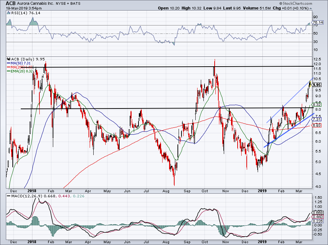The image size is (328, 245).
Task: Click the red MA(200) legend line swatch
Action: click(9, 67)
